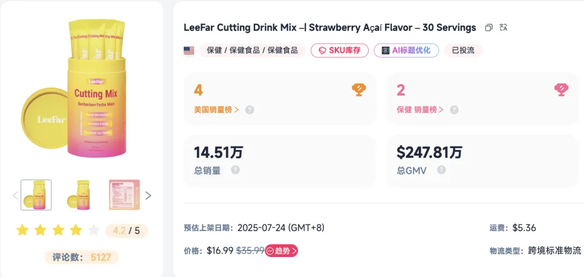
Task: Open the 美国销量榜 ranking link
Action: (x=216, y=110)
